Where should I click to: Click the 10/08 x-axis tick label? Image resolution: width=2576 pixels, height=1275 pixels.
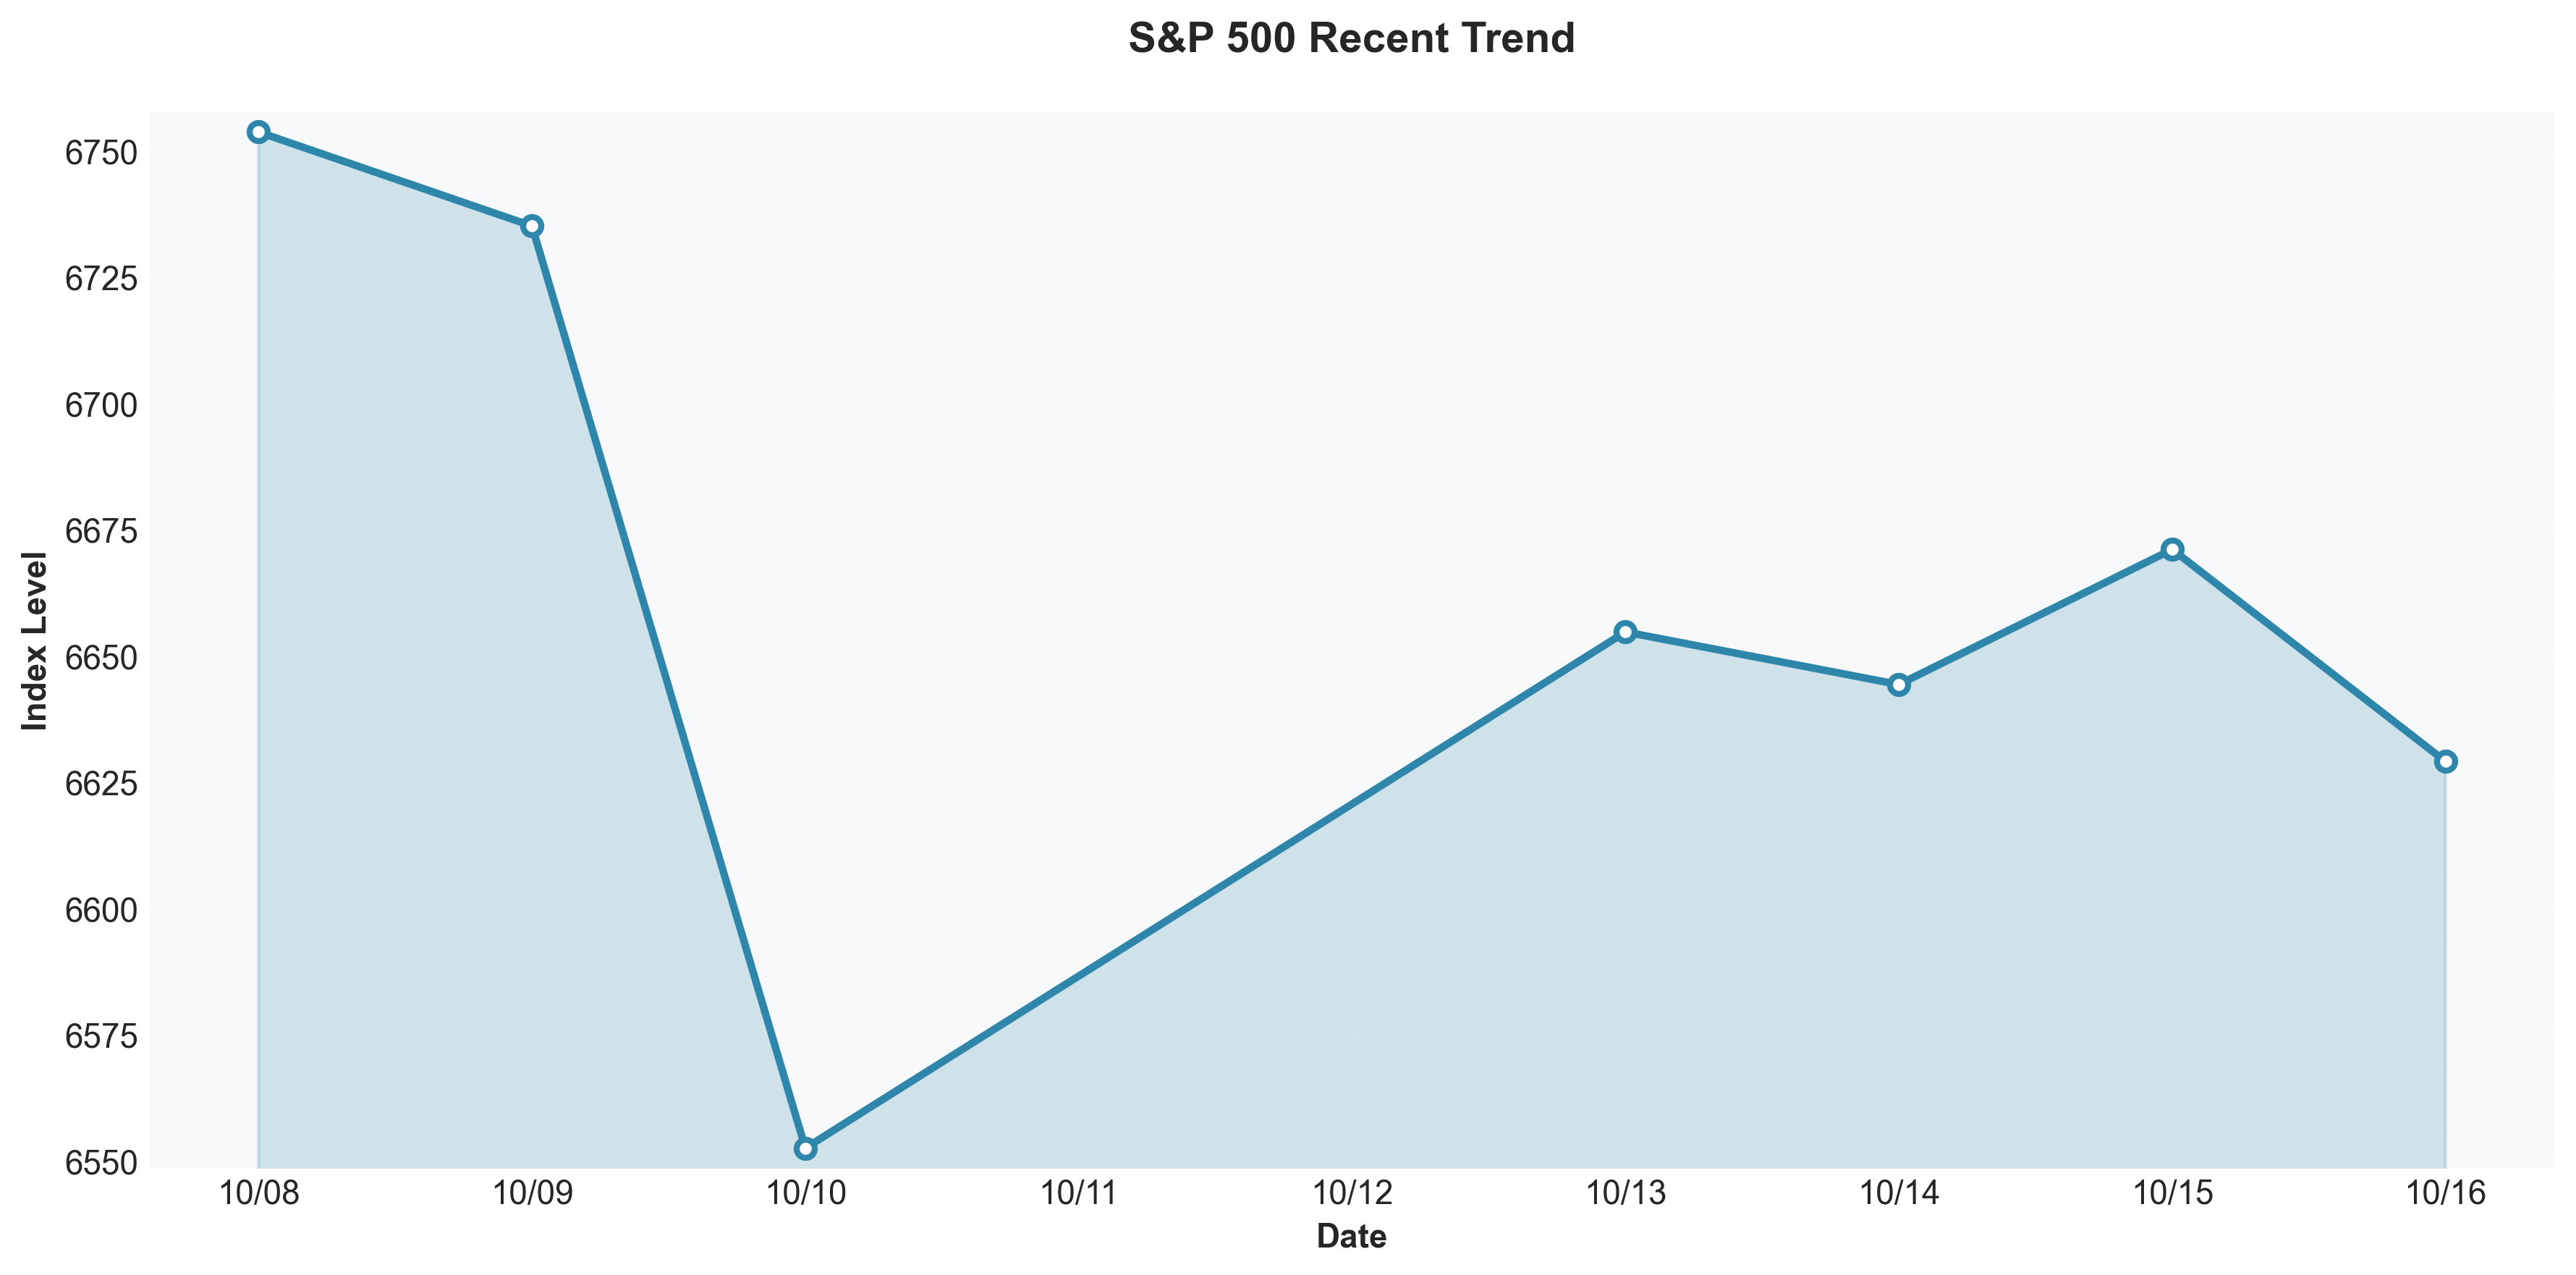259,1193
